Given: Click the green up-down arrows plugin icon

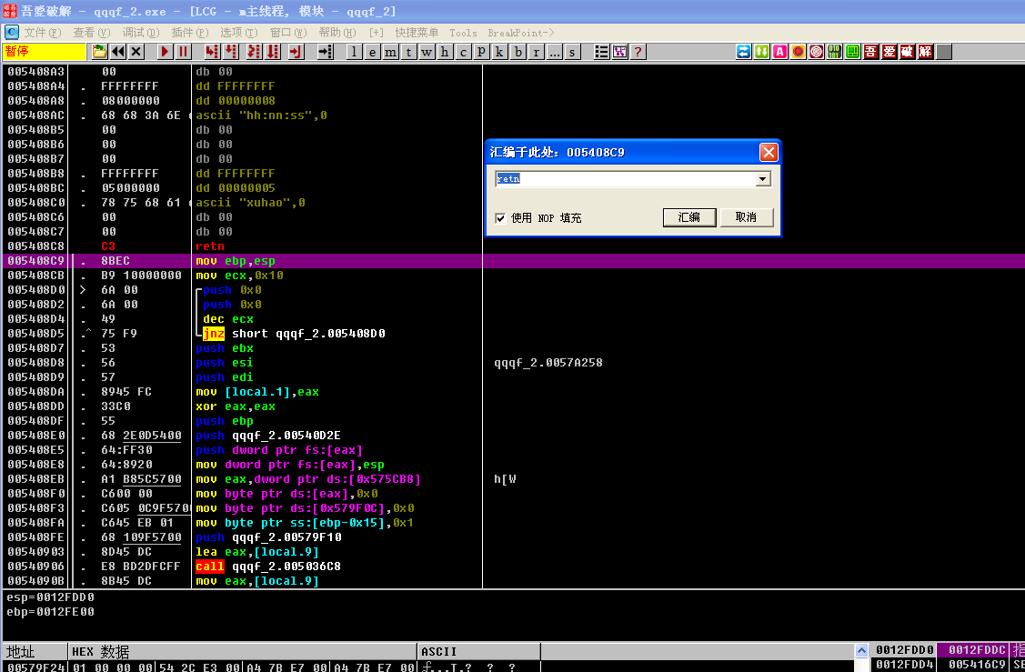Looking at the screenshot, I should click(x=761, y=52).
